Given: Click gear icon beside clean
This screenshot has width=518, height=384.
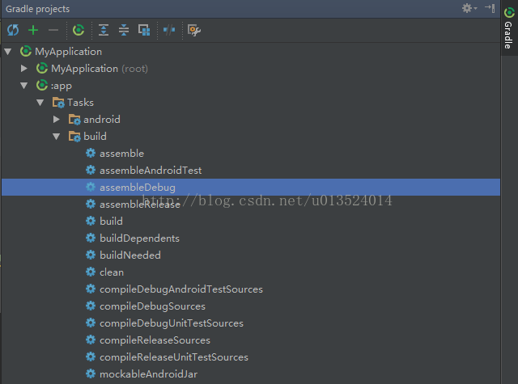Looking at the screenshot, I should click(91, 272).
